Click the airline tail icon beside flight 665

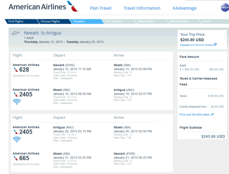coord(16,158)
